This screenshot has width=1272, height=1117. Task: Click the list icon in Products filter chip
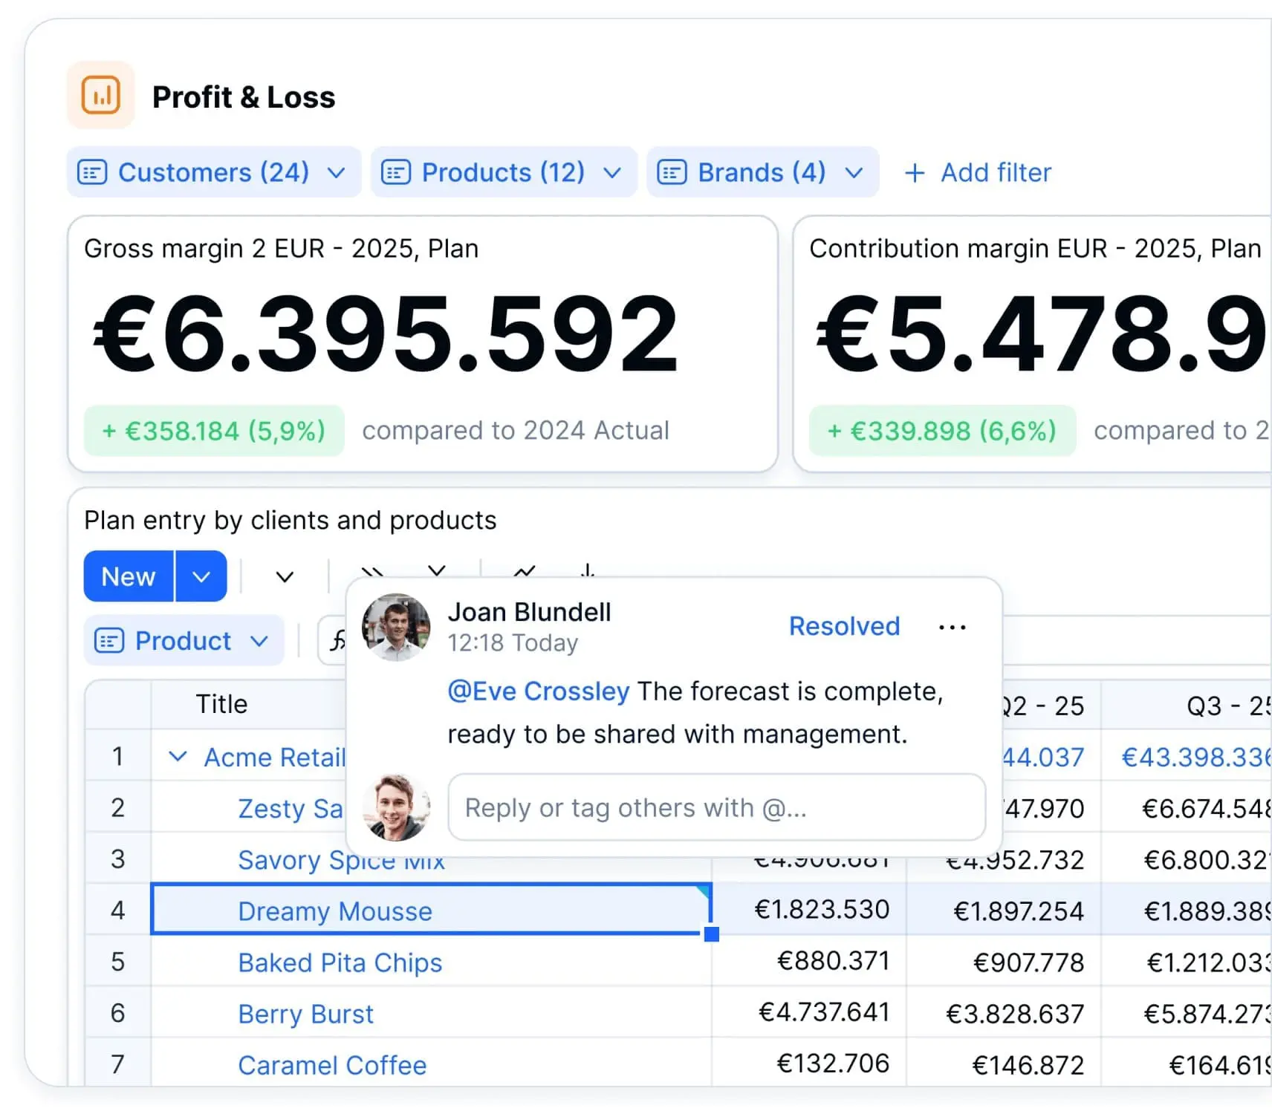(397, 172)
